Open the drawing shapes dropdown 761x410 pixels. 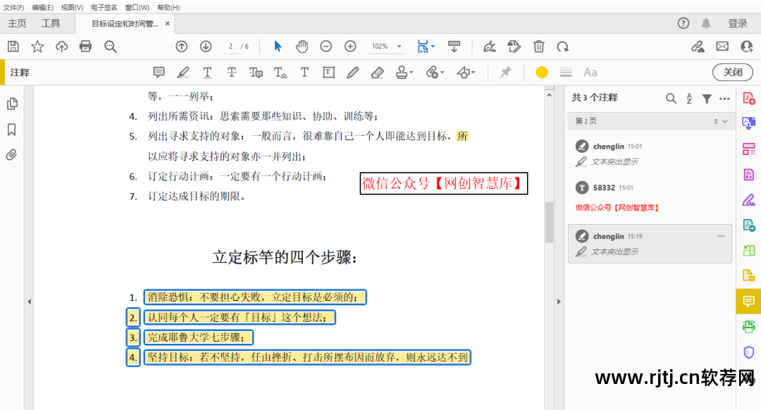coord(466,73)
